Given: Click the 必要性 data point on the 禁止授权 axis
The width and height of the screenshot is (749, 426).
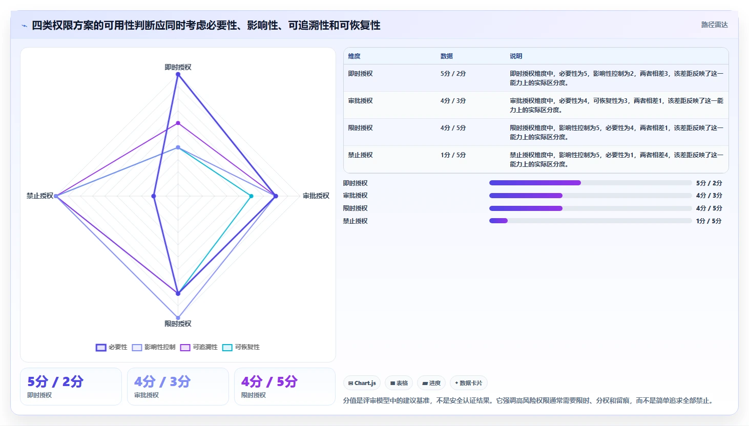Looking at the screenshot, I should (x=154, y=196).
